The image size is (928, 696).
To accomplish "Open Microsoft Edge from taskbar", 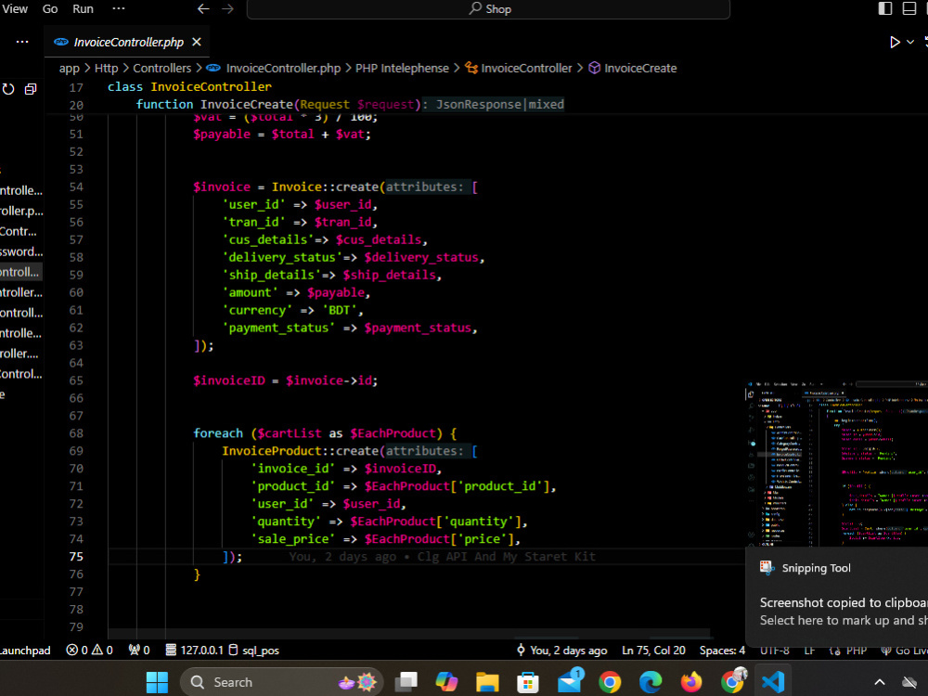I will [x=651, y=682].
